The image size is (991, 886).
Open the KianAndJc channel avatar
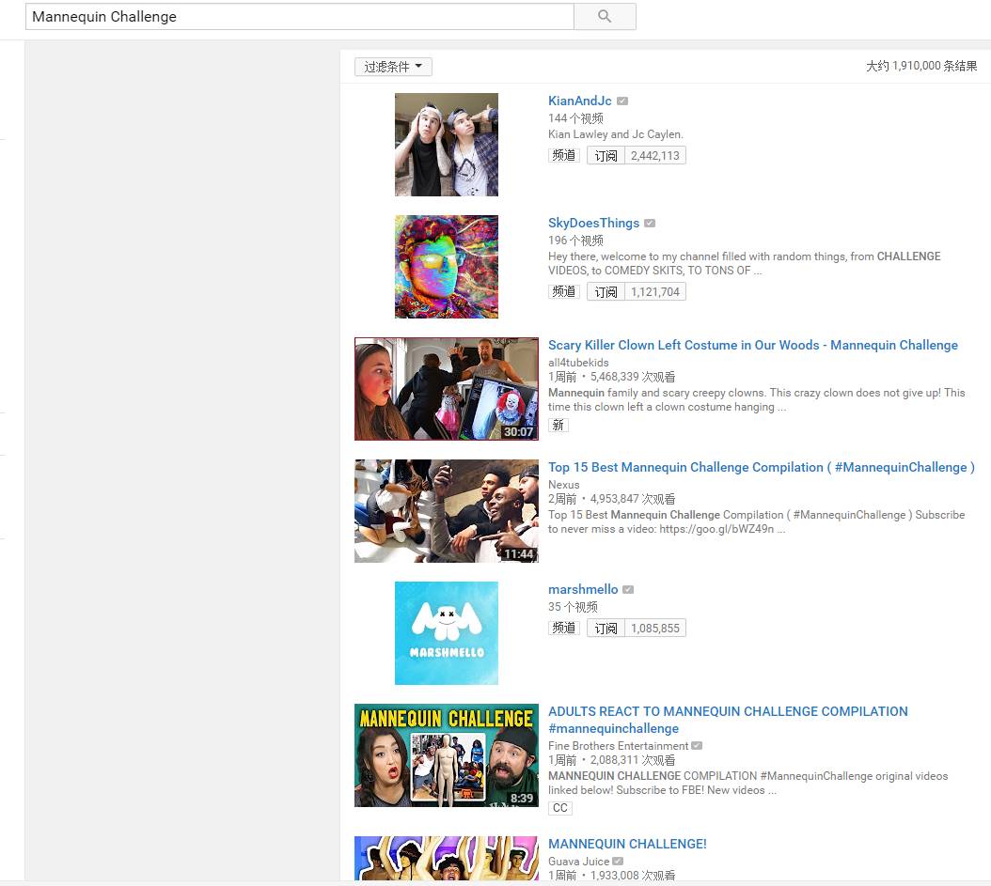click(446, 145)
